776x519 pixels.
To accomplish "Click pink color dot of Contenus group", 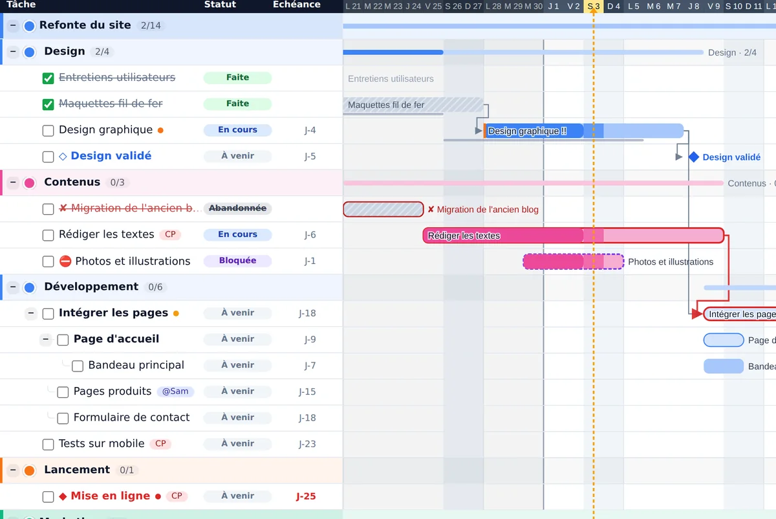I will tap(29, 182).
